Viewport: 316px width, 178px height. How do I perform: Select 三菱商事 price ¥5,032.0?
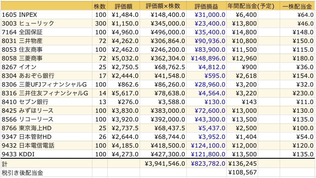(x=124, y=58)
